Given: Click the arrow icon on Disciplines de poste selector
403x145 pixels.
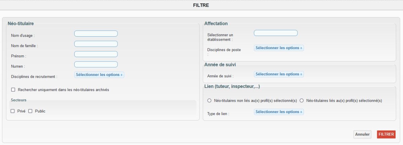Looking at the screenshot, I should 301,48.
